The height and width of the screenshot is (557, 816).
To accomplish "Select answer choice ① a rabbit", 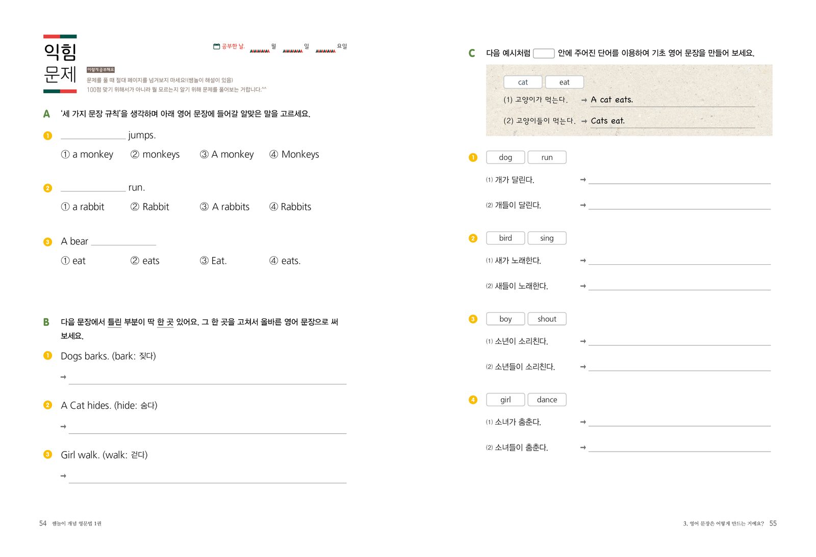I will [x=83, y=207].
